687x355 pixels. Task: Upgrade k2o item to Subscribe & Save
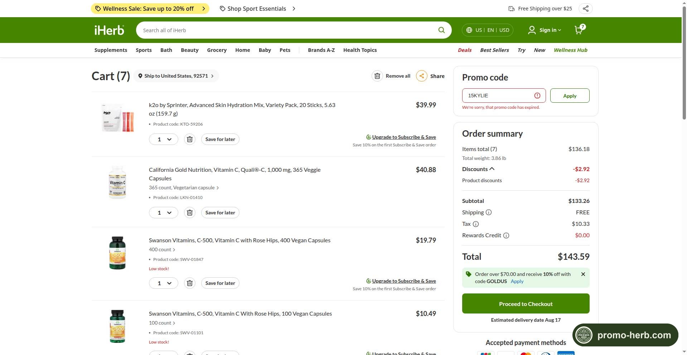(404, 137)
